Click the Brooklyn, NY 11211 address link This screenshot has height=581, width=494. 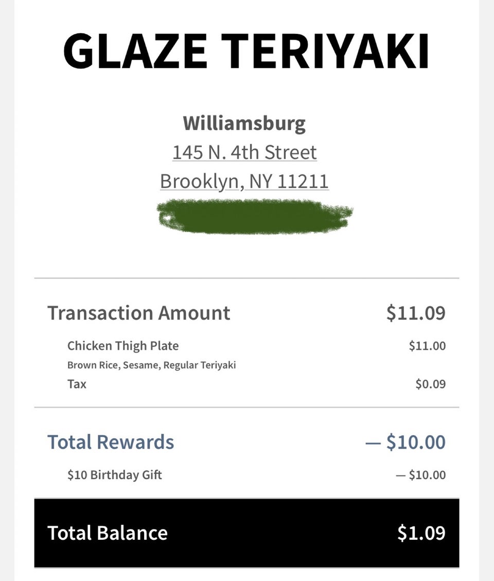(x=244, y=182)
